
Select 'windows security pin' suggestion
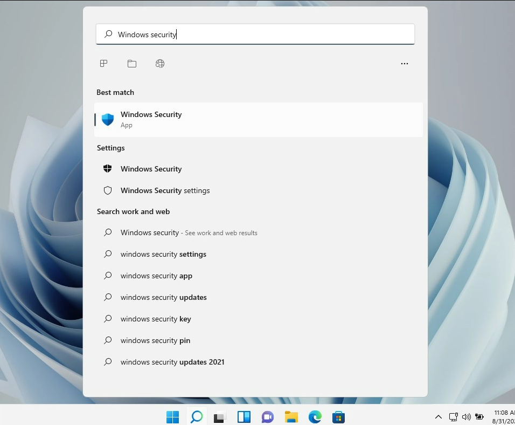tap(155, 340)
